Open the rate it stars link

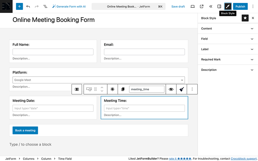180,159
